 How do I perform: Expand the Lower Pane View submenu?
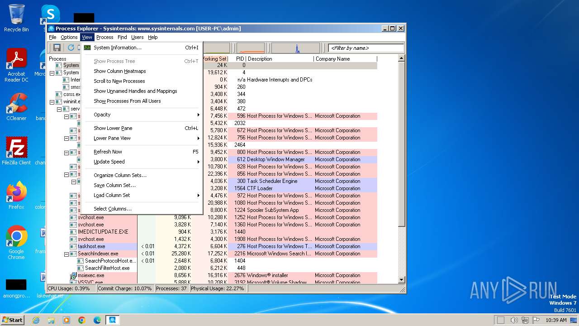point(142,138)
